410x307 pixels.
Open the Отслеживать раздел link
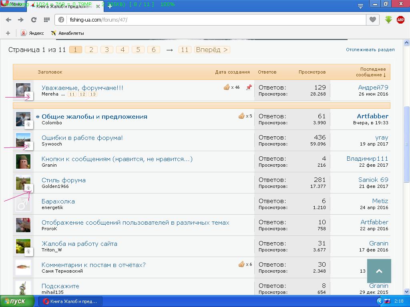(370, 50)
